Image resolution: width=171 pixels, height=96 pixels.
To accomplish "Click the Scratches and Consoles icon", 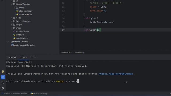I will [12, 45].
